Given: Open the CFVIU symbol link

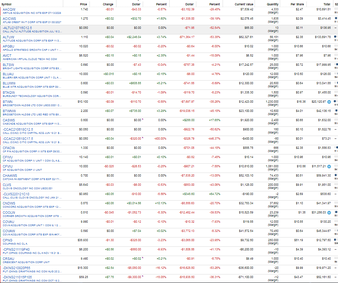Looking at the screenshot, I should click(x=7, y=167).
